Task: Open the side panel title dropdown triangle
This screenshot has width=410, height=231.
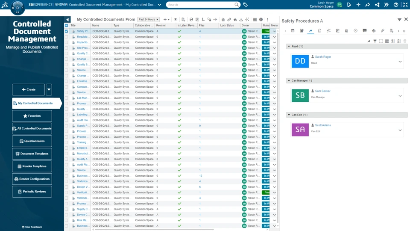Action: coord(399,20)
